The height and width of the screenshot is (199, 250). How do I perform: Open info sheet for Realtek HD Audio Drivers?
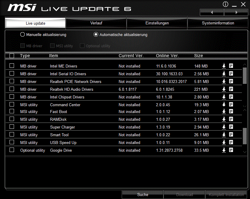pos(231,89)
